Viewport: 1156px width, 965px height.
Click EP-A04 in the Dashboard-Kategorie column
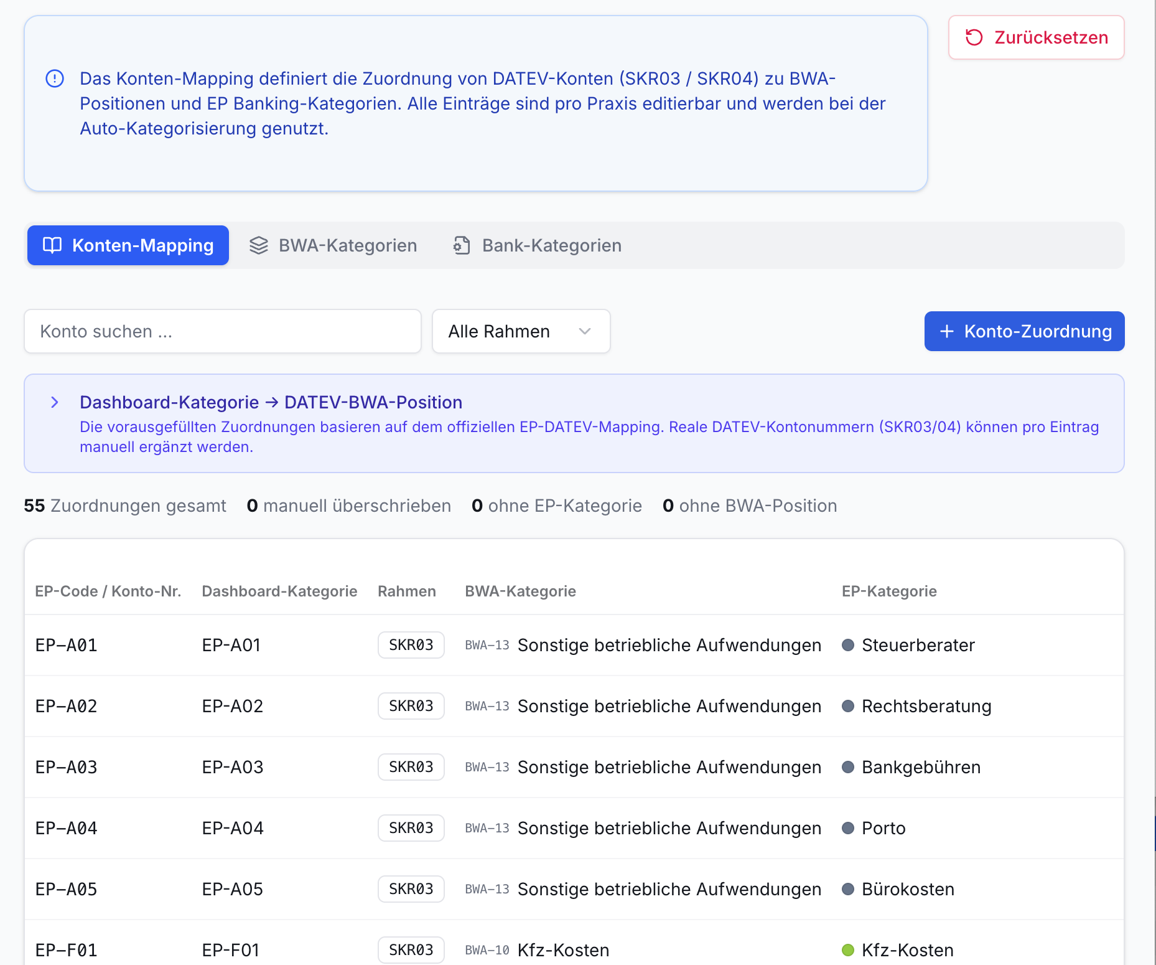pyautogui.click(x=233, y=828)
